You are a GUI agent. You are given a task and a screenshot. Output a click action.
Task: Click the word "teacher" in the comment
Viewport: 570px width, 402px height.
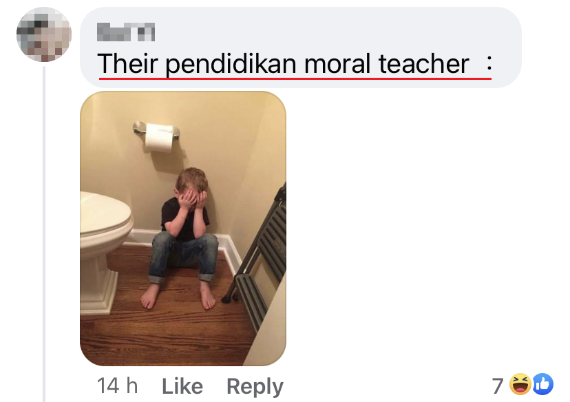tap(424, 64)
